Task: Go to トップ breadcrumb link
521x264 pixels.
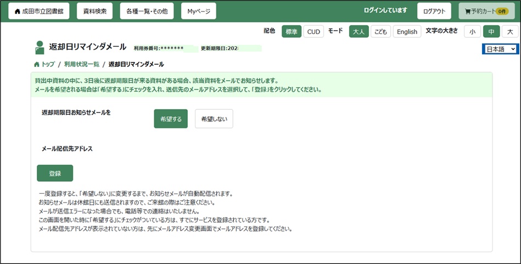Action: coord(48,65)
